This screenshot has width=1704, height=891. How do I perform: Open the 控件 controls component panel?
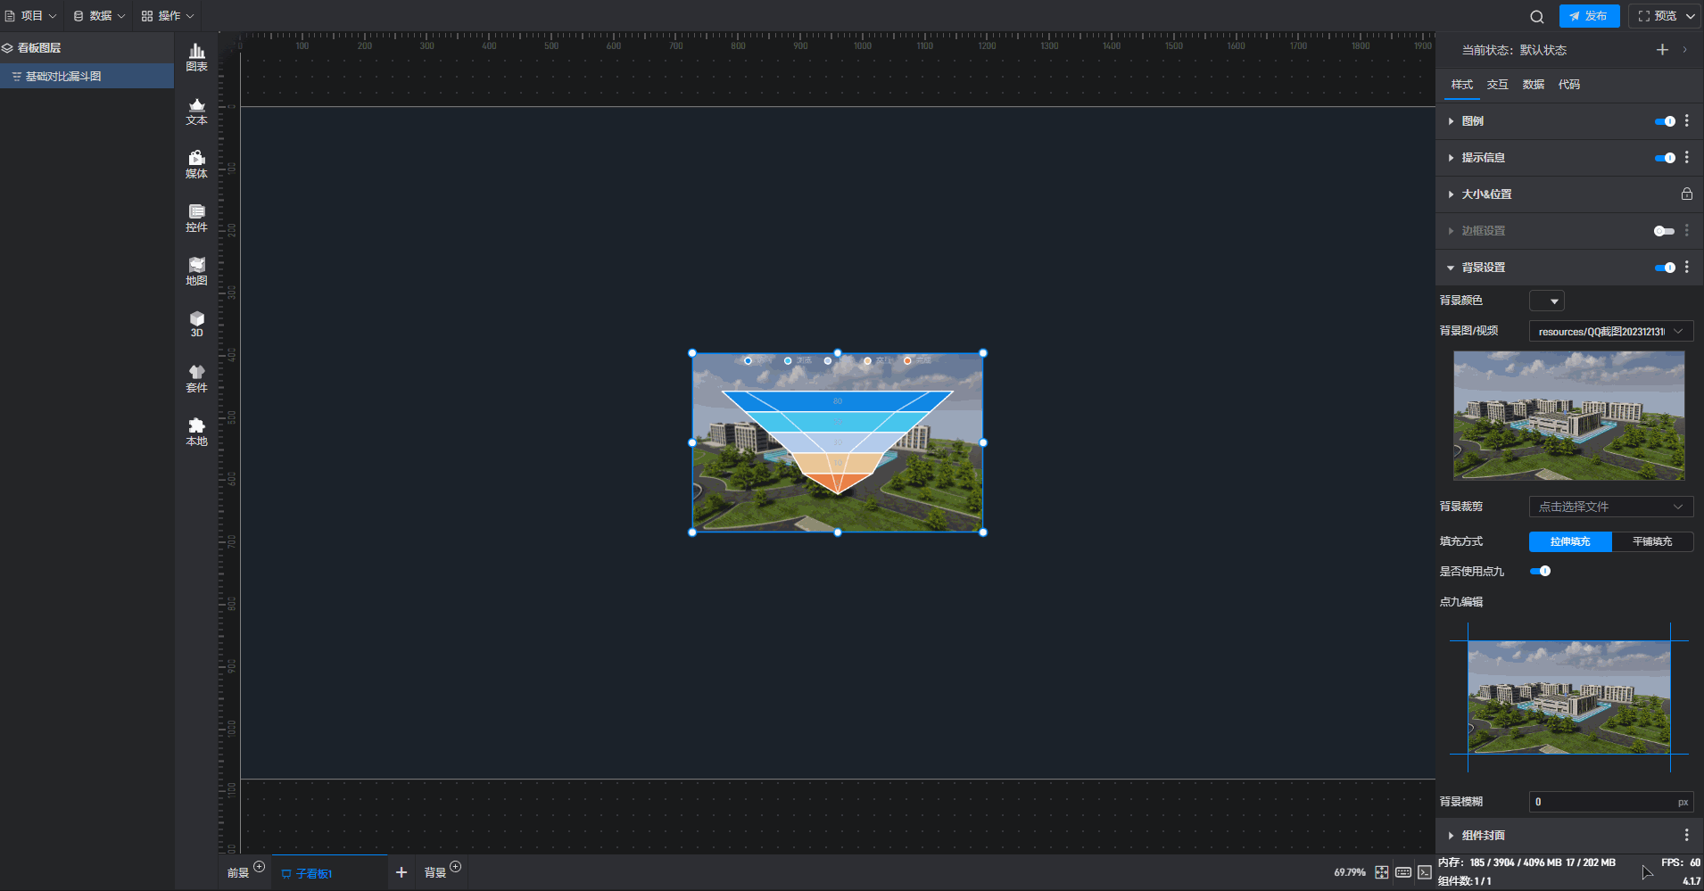(x=196, y=219)
